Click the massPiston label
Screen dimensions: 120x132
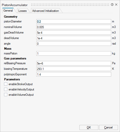point(11,53)
